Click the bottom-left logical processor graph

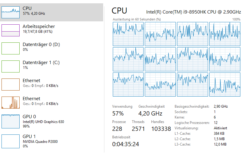click(x=128, y=85)
